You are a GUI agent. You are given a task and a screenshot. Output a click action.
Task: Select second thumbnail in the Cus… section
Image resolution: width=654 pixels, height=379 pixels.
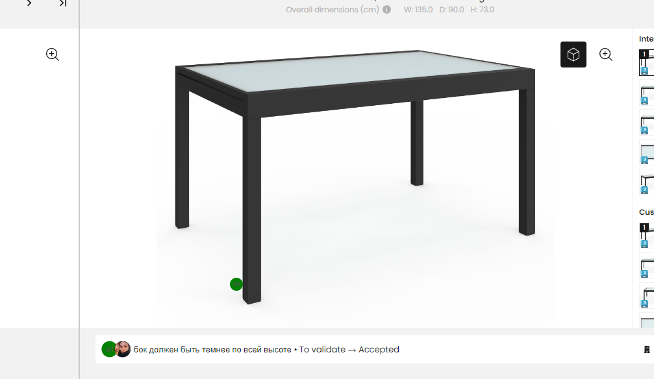coord(647,266)
